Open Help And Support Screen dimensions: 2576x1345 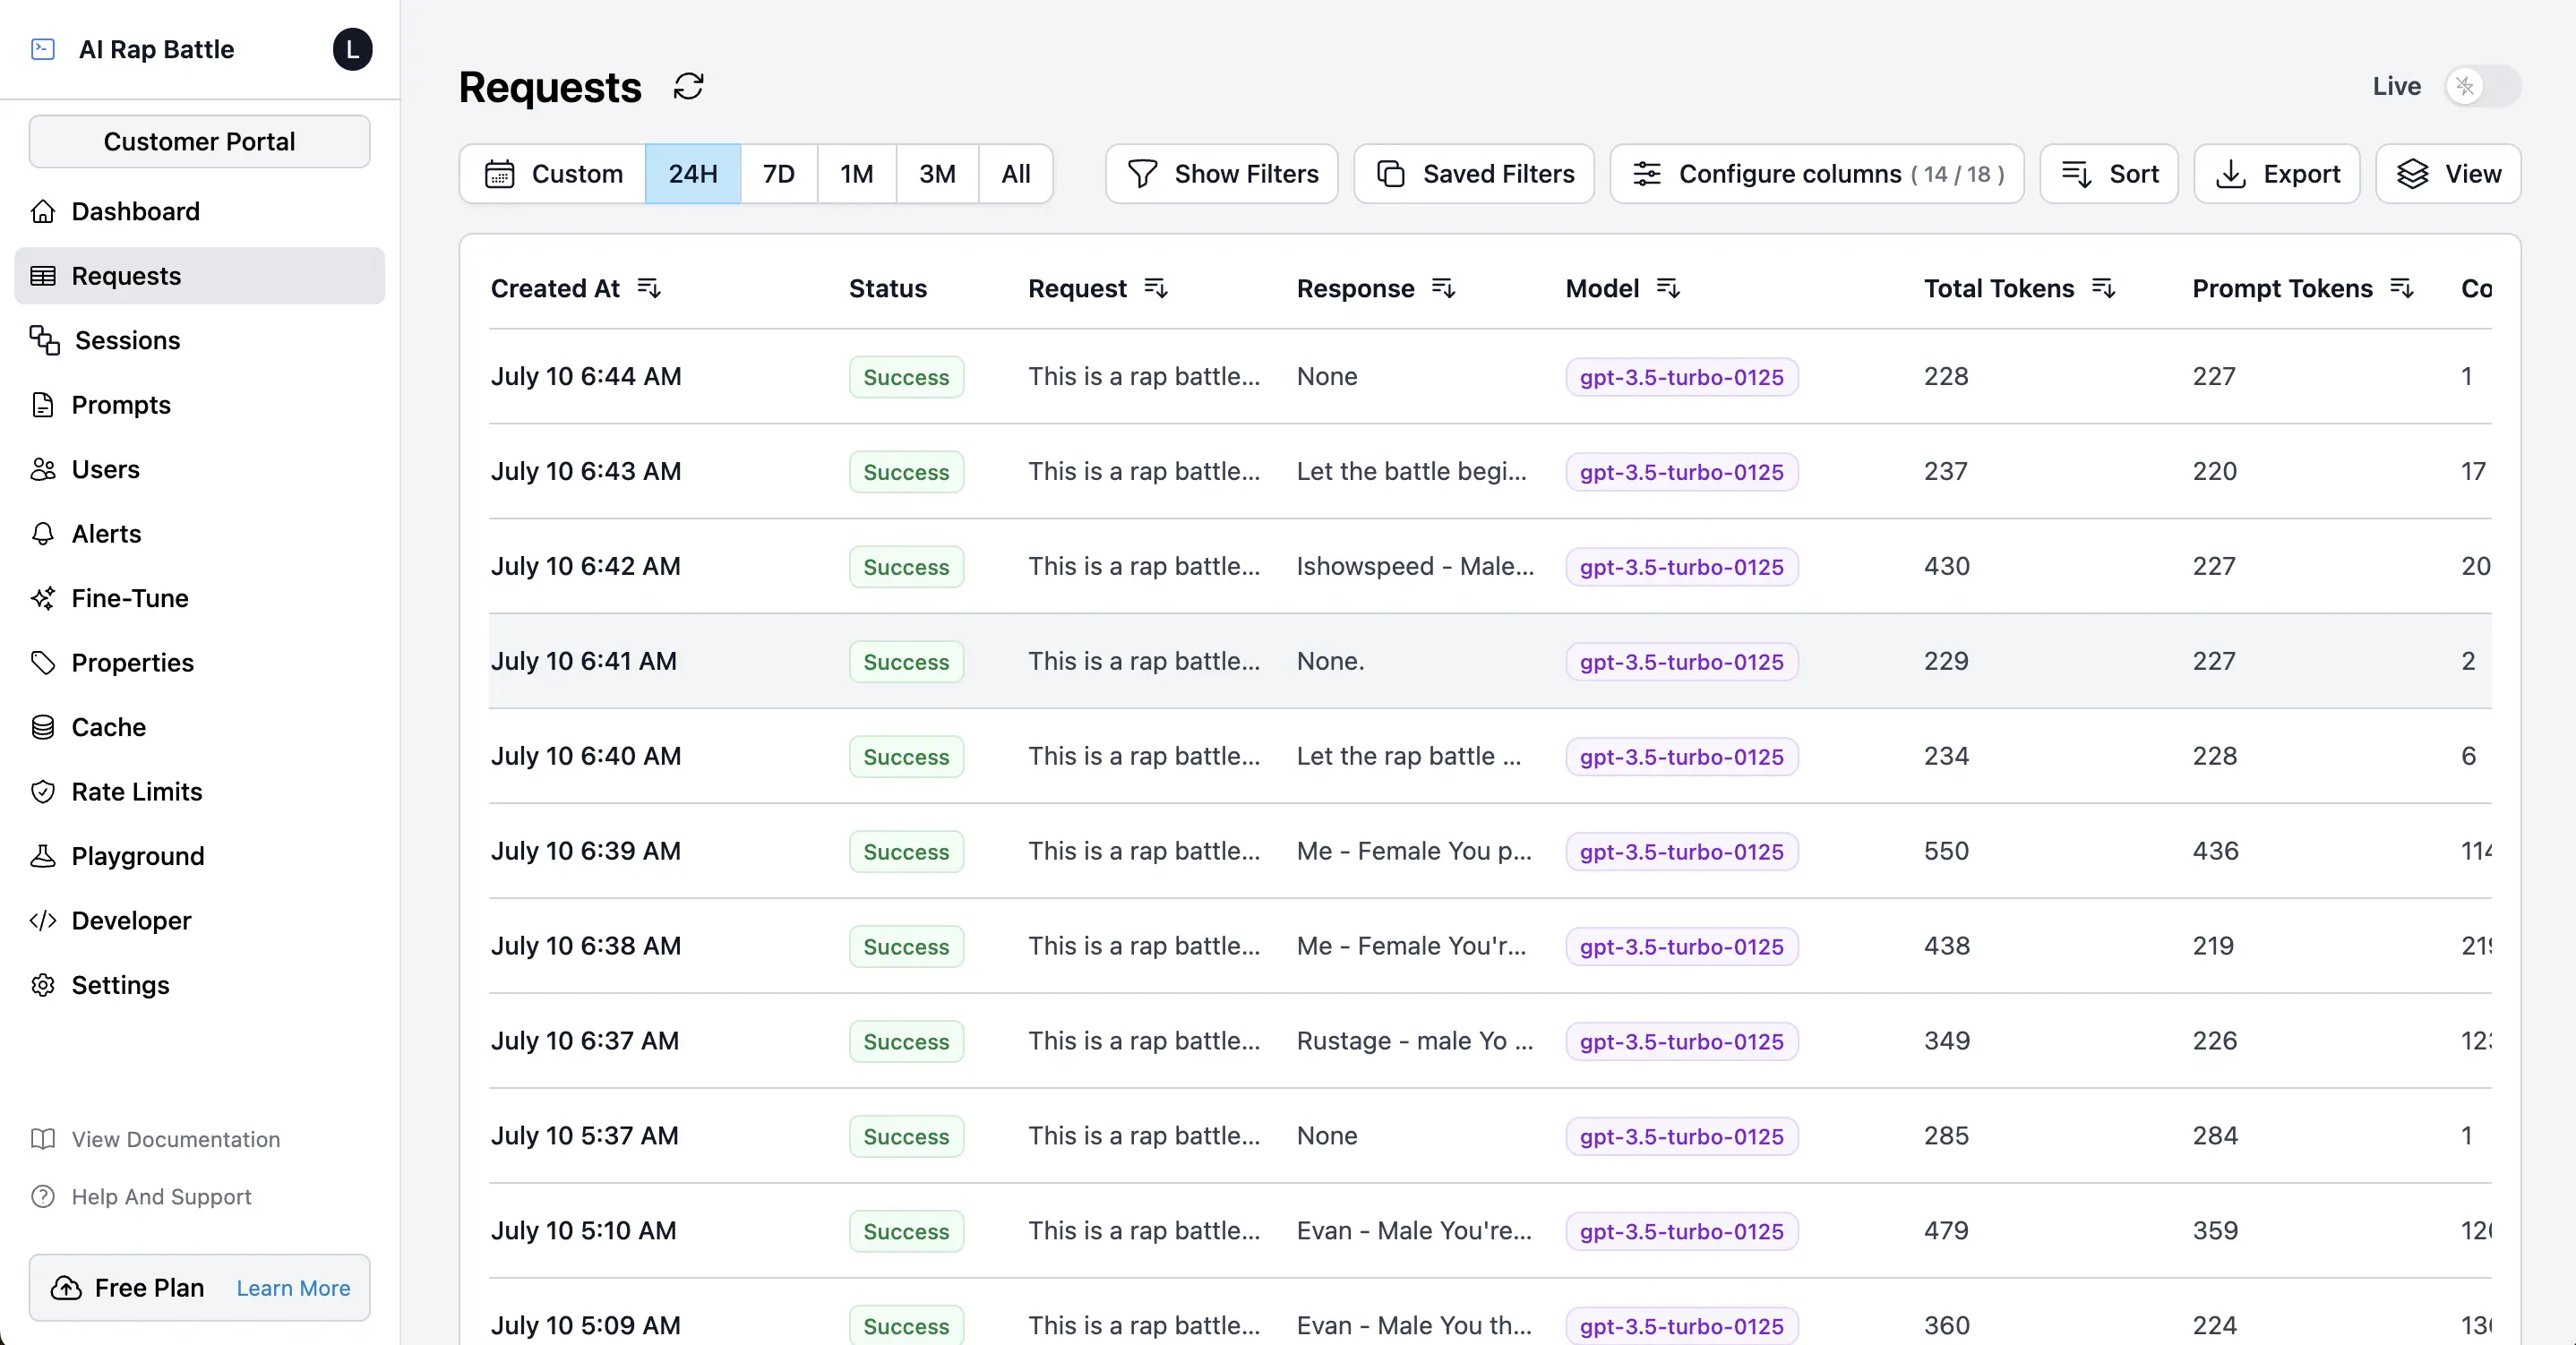click(x=141, y=1196)
